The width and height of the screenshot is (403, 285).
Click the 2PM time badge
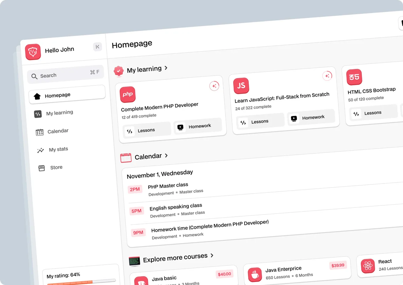(135, 189)
